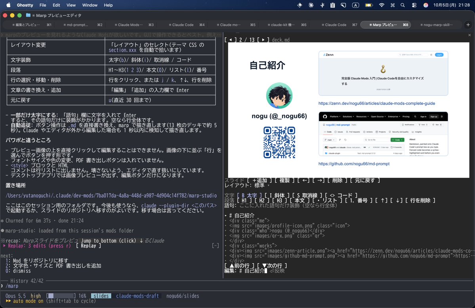Click the 語句 phrase input field
The image size is (475, 308).
coord(288,206)
